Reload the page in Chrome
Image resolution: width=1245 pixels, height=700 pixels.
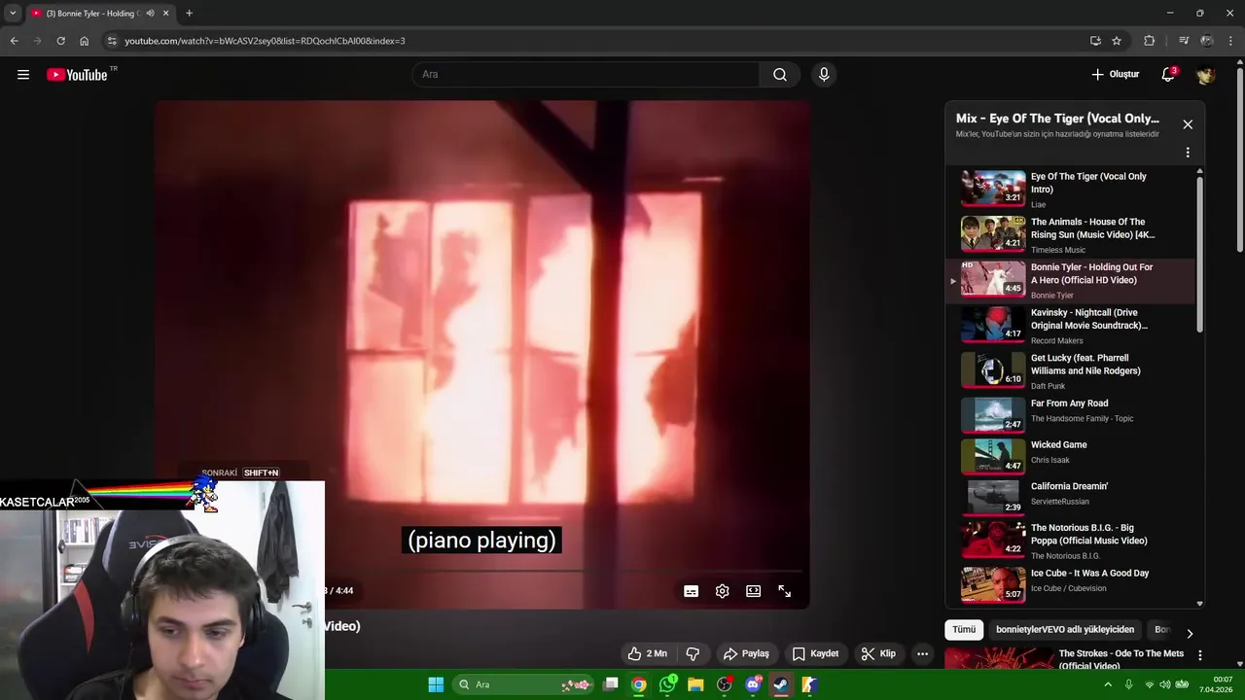pos(60,41)
